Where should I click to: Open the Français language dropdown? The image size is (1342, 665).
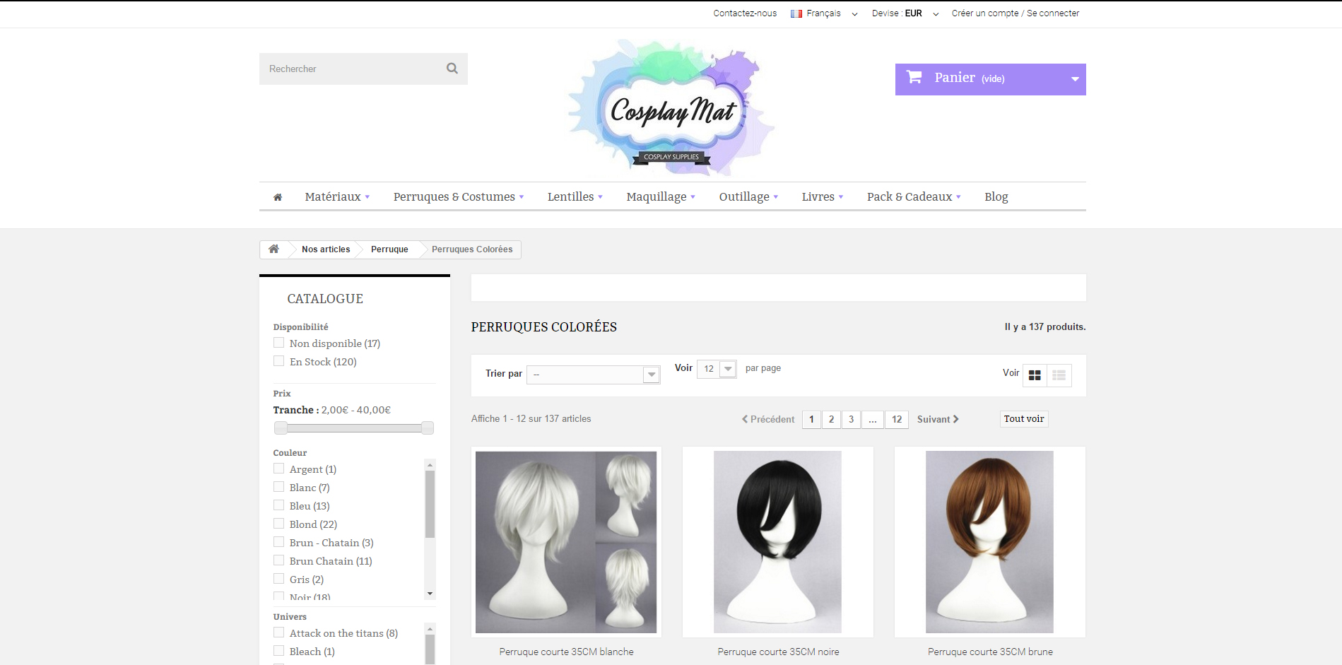pos(824,13)
